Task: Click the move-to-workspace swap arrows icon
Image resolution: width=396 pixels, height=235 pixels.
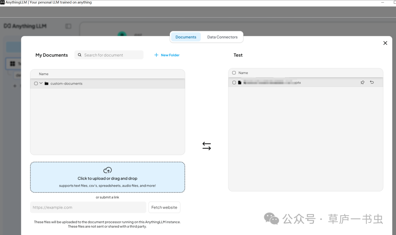Action: pyautogui.click(x=206, y=146)
